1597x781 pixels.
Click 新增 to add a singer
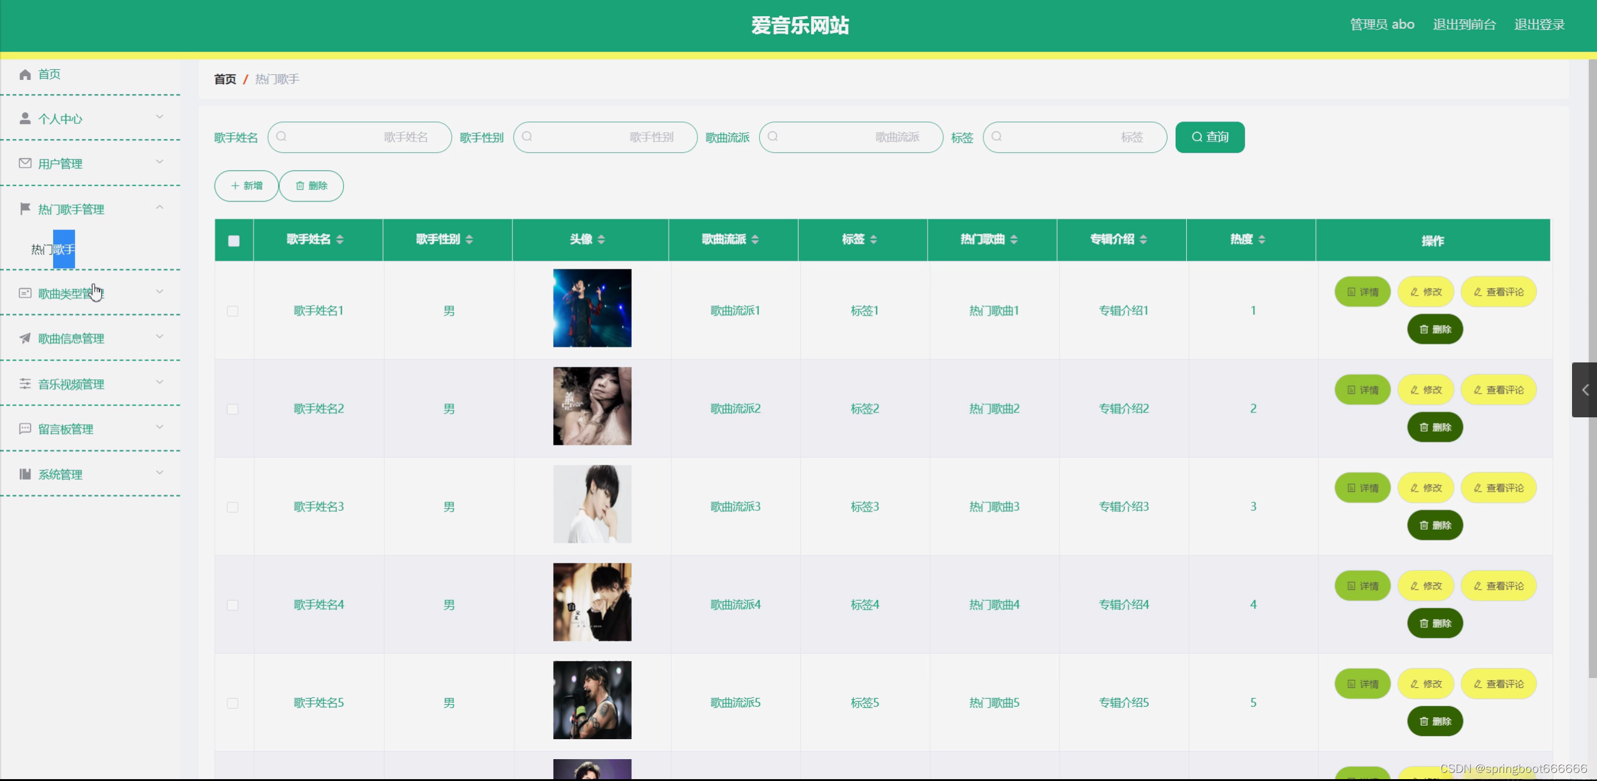(x=247, y=186)
